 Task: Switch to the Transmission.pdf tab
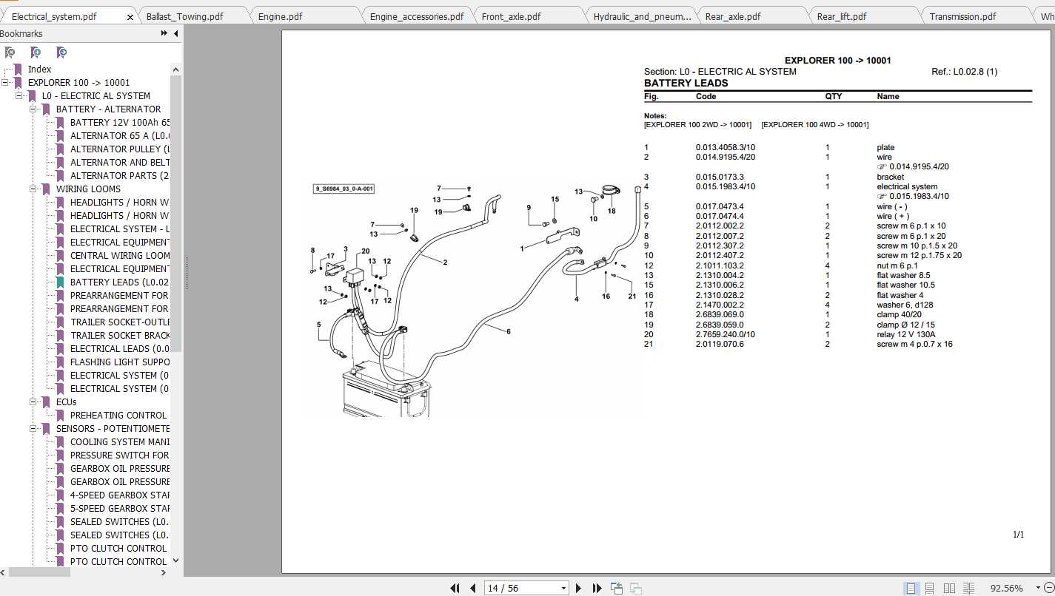[962, 16]
